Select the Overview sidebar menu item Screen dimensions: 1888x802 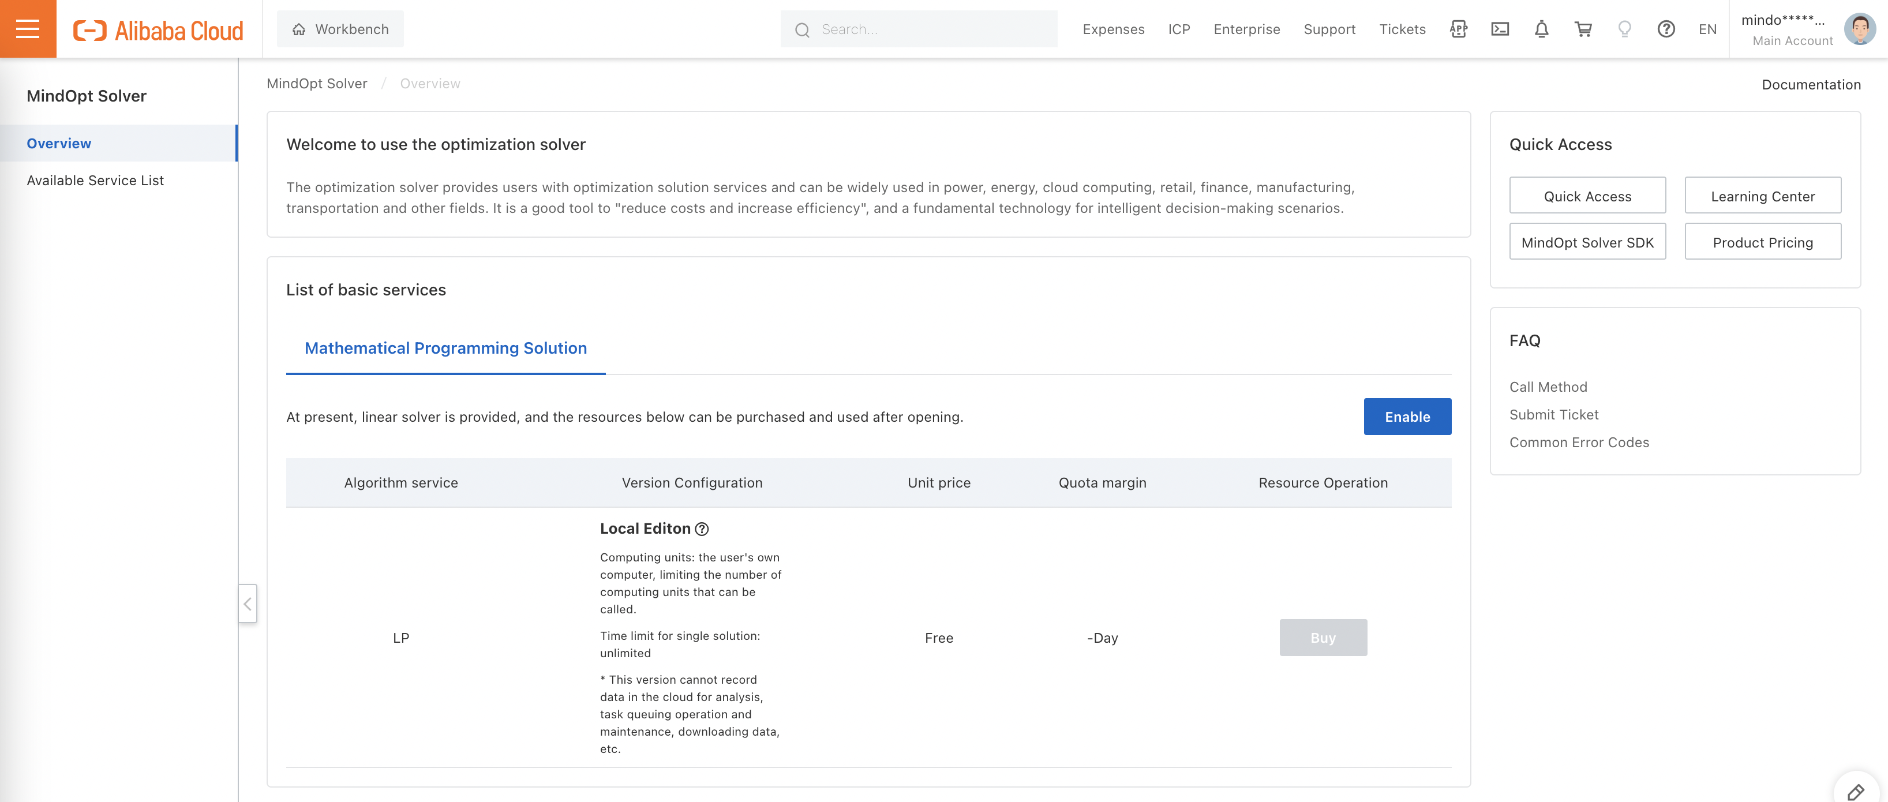tap(59, 142)
